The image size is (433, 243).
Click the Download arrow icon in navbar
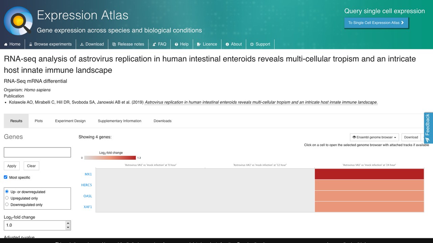(x=82, y=44)
